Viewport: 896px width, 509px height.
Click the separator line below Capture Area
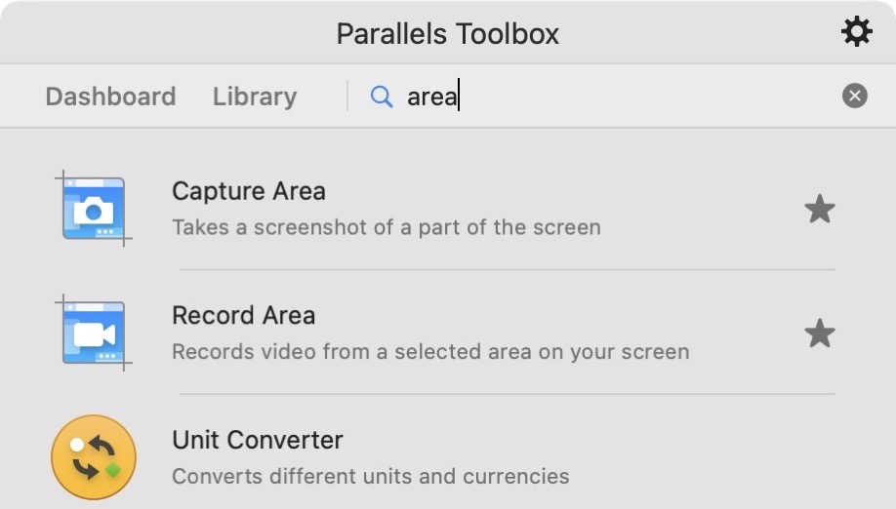click(x=508, y=269)
